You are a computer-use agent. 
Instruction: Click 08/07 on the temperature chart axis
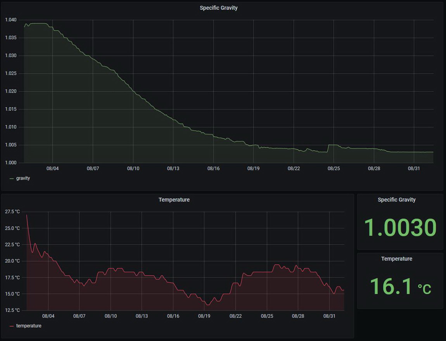pos(80,316)
